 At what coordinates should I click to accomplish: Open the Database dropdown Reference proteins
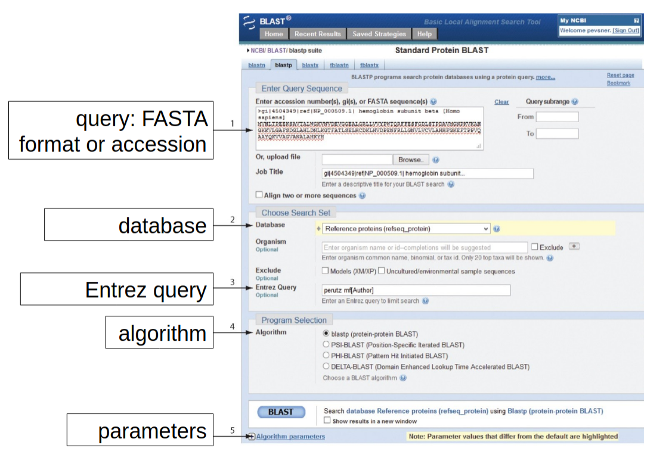[405, 229]
